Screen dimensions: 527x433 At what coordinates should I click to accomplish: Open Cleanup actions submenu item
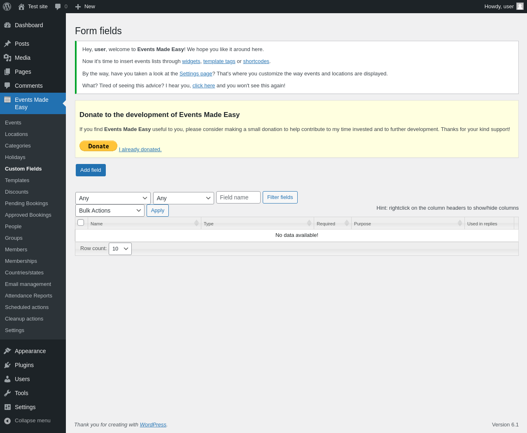tap(24, 319)
